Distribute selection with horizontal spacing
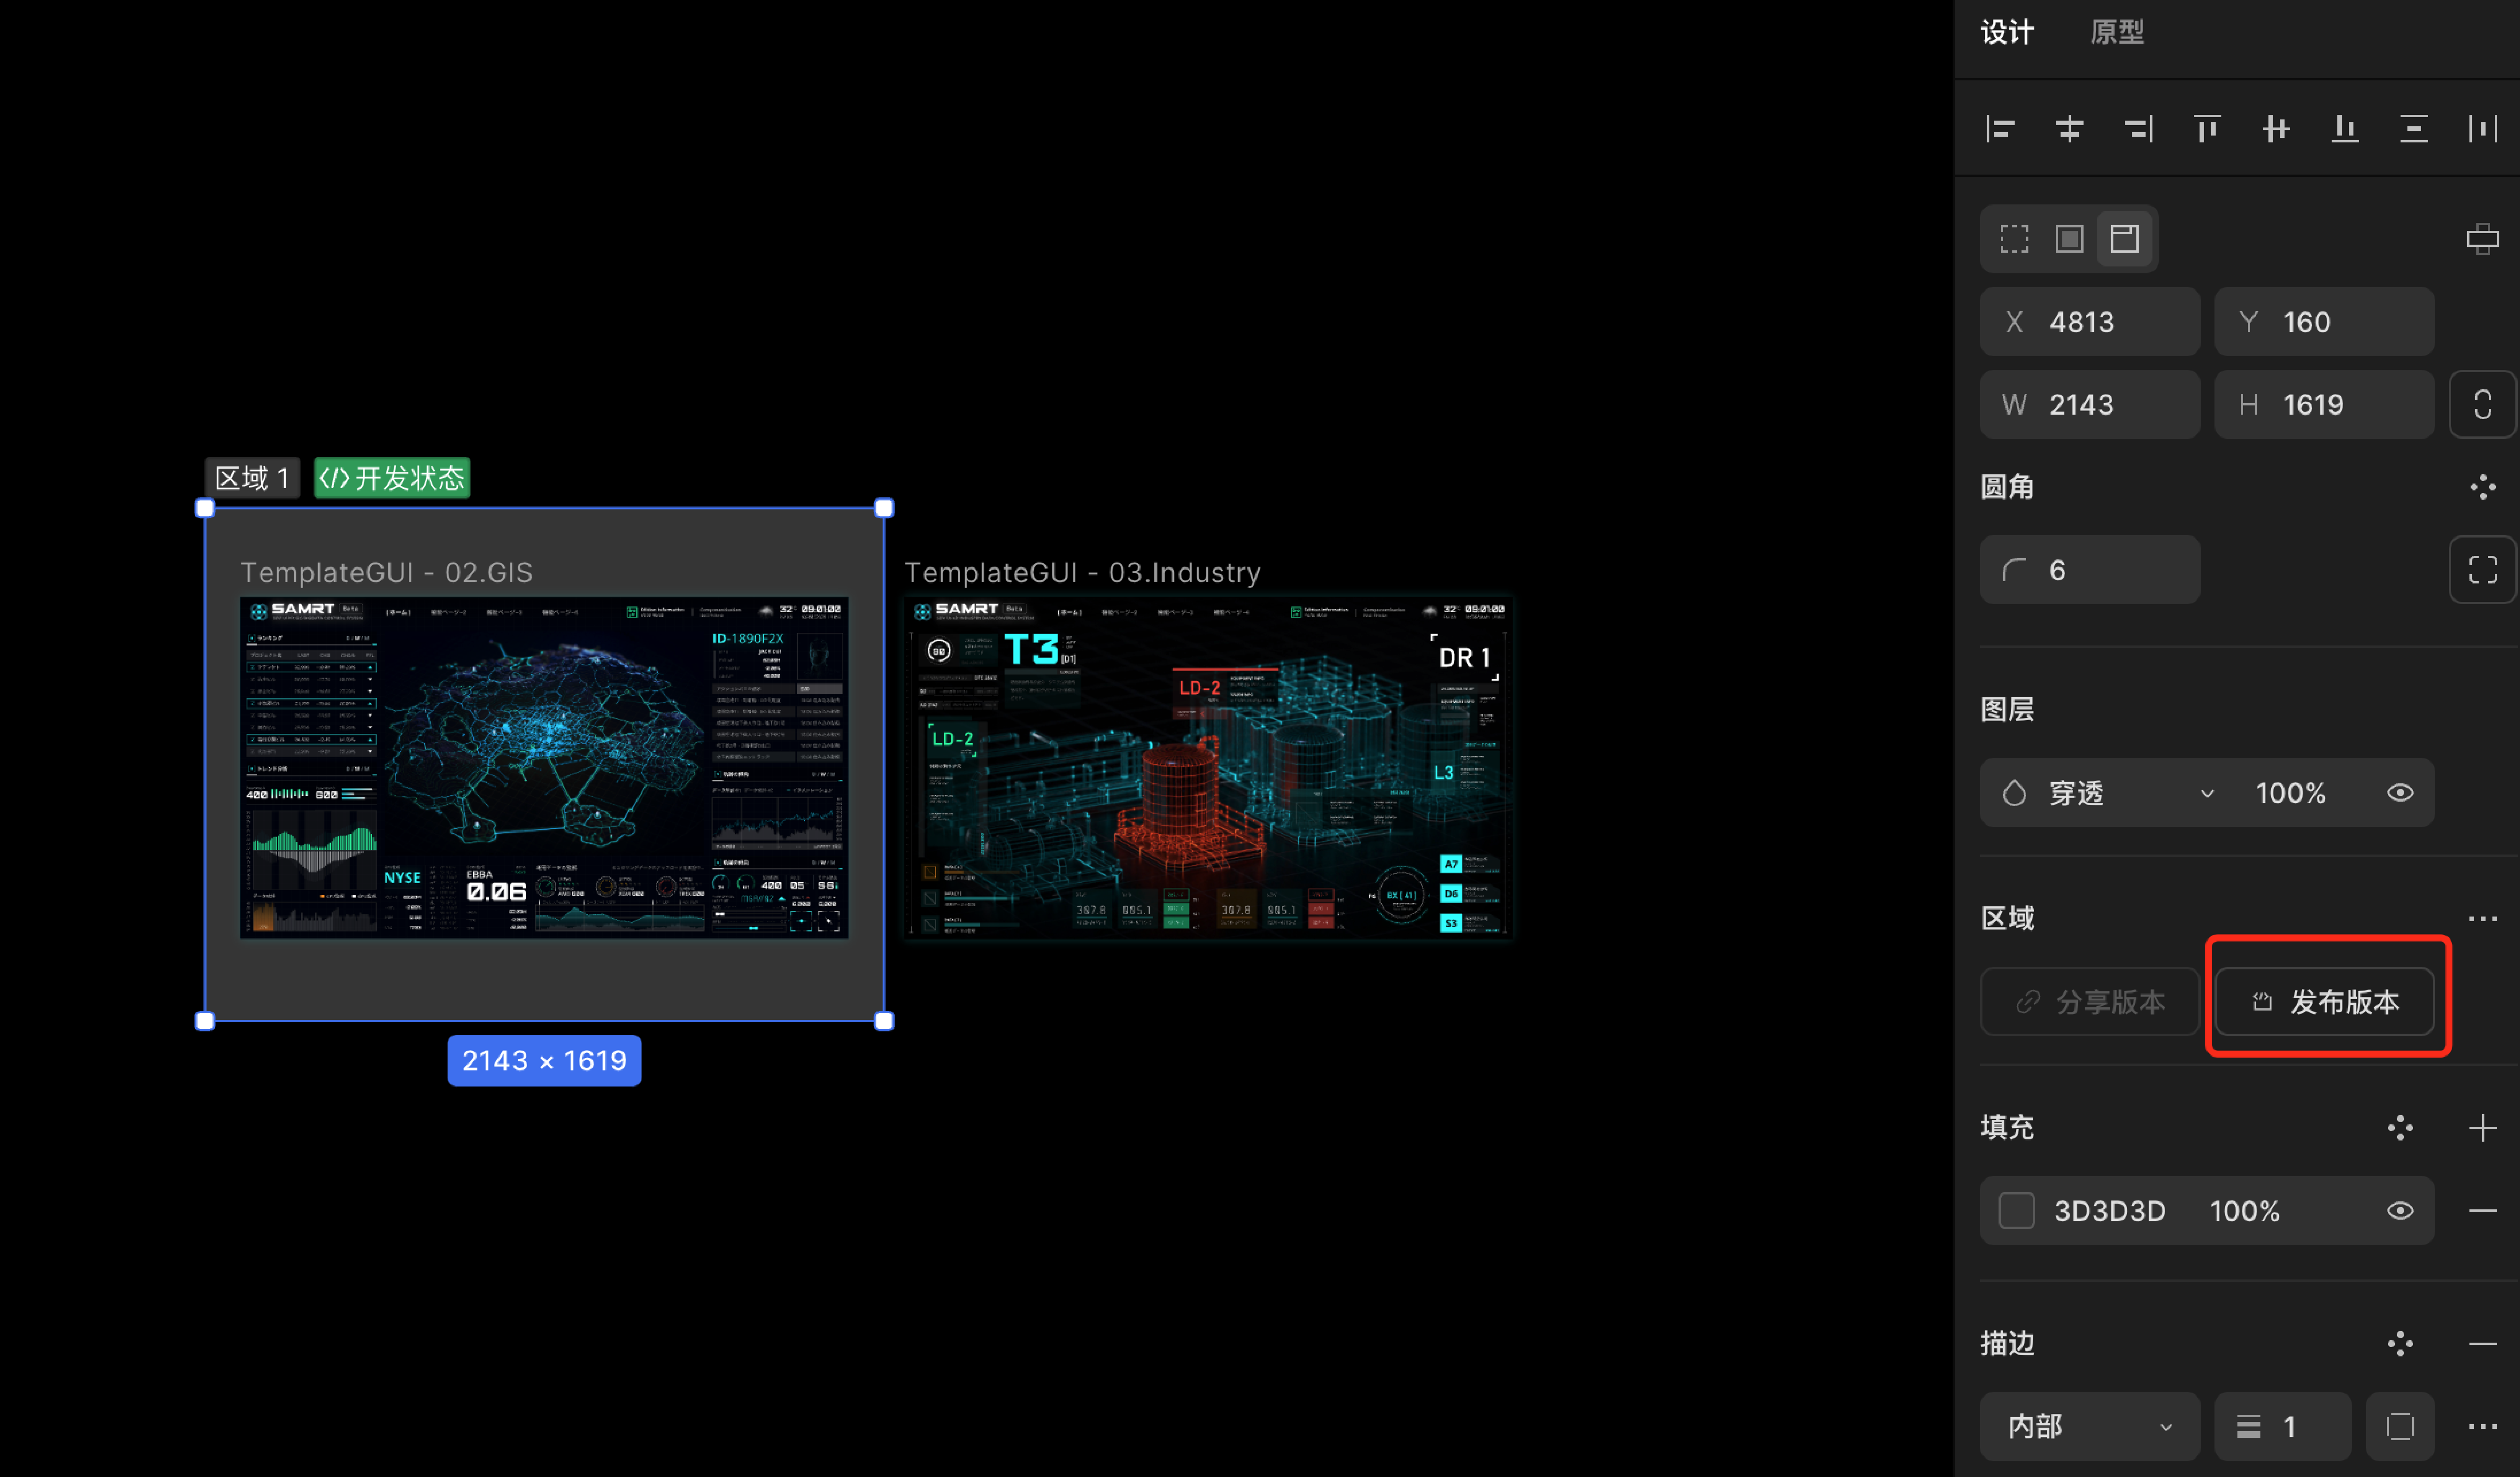2520x1477 pixels. 2483,129
